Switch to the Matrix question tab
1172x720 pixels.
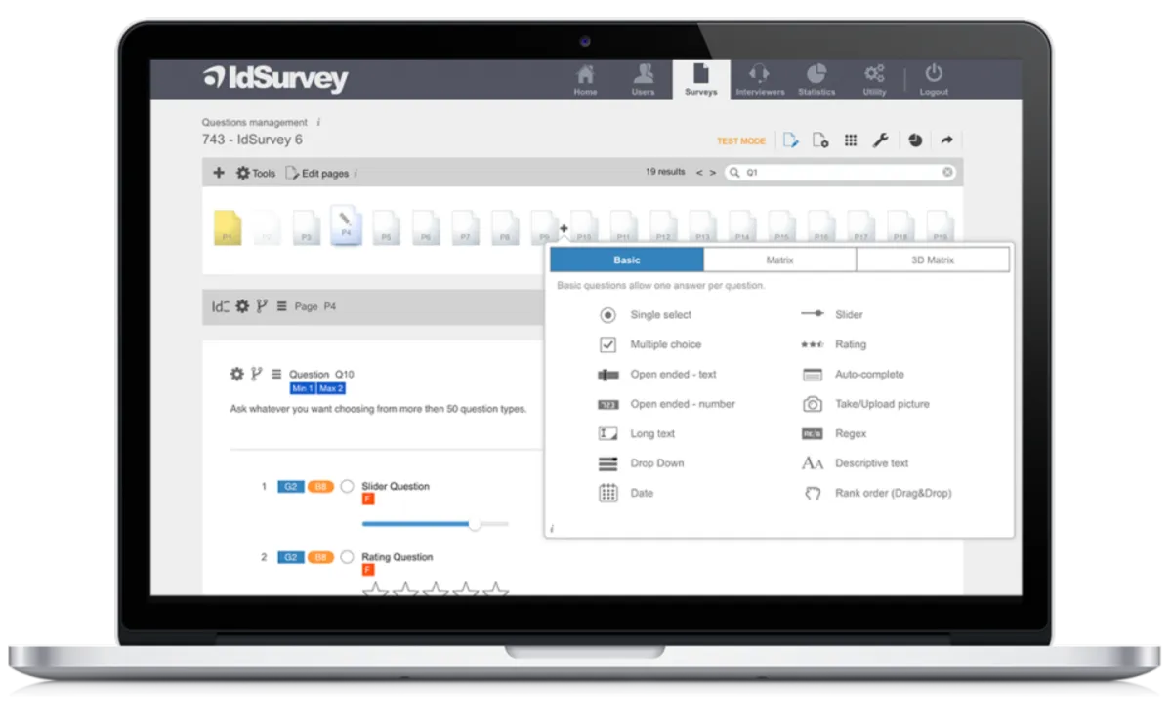click(x=779, y=260)
